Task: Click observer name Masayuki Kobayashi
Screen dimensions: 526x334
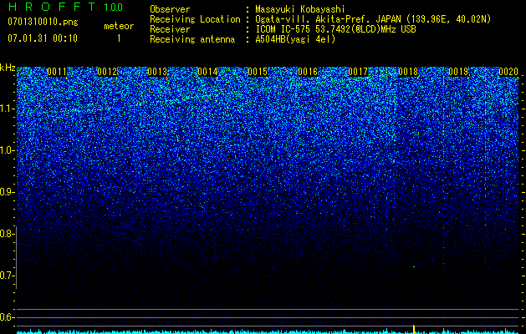Action: tap(299, 9)
